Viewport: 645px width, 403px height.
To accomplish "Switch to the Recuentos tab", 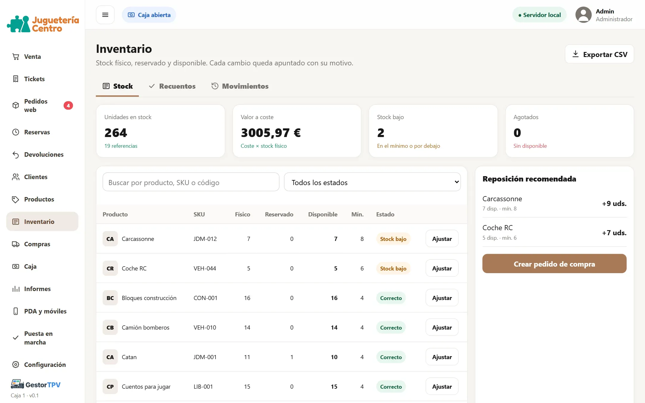I will (172, 86).
